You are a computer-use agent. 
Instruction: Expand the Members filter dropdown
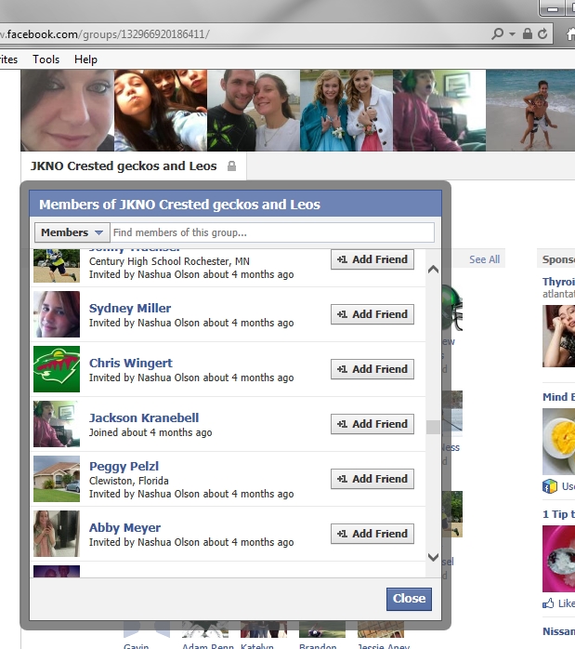72,232
